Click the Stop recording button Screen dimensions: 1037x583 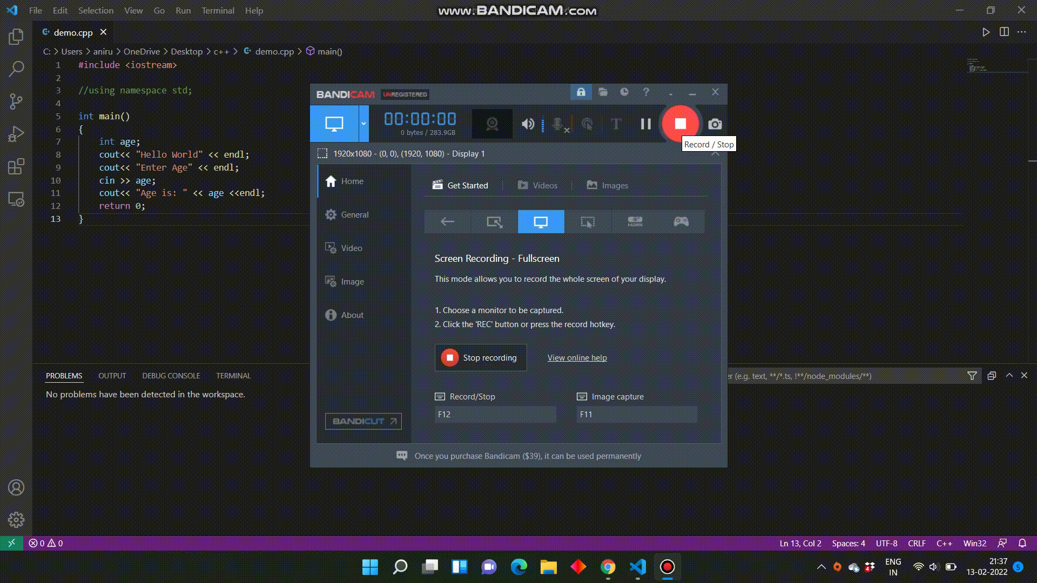pos(480,357)
